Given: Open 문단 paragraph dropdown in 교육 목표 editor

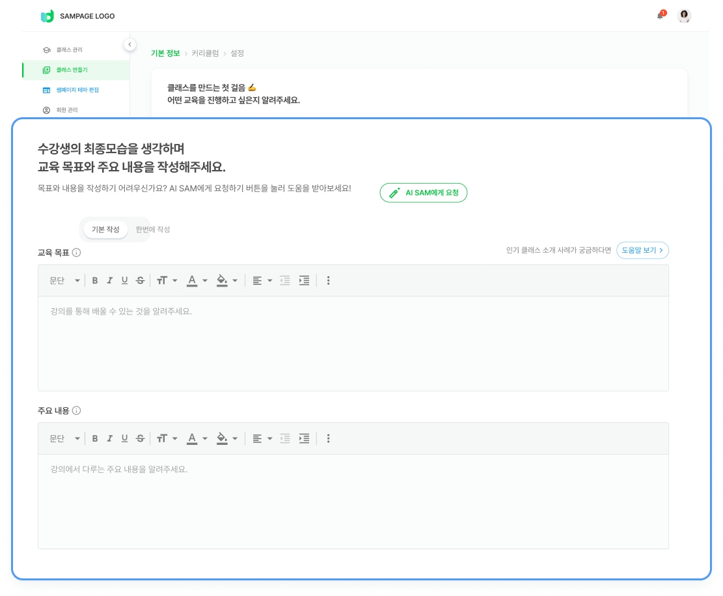Looking at the screenshot, I should tap(64, 281).
